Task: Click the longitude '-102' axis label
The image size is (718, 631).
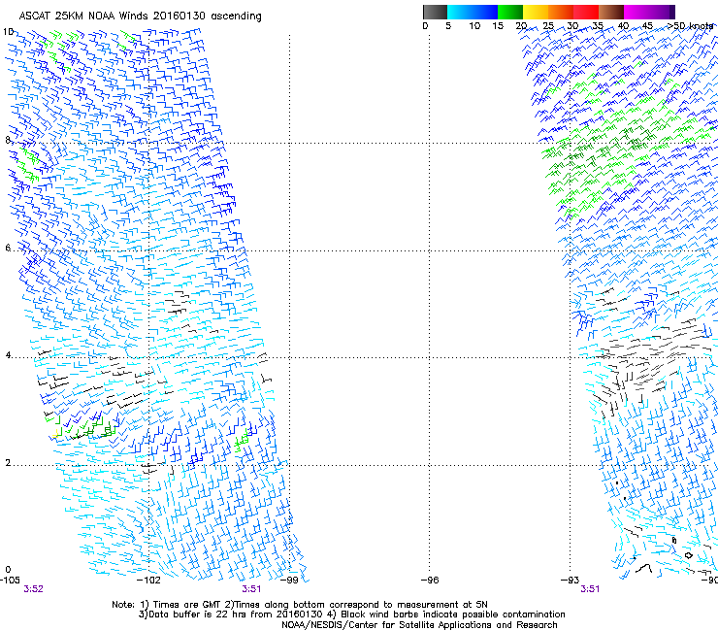Action: (x=150, y=581)
